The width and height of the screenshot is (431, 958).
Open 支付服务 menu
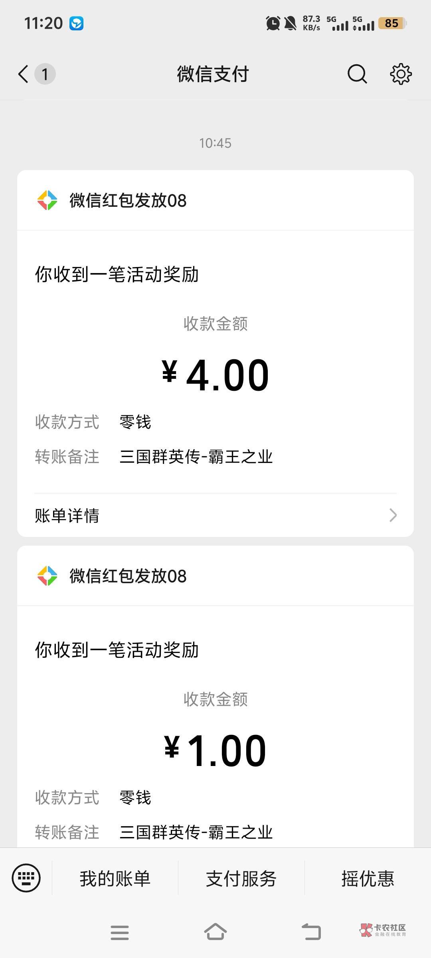pos(241,878)
